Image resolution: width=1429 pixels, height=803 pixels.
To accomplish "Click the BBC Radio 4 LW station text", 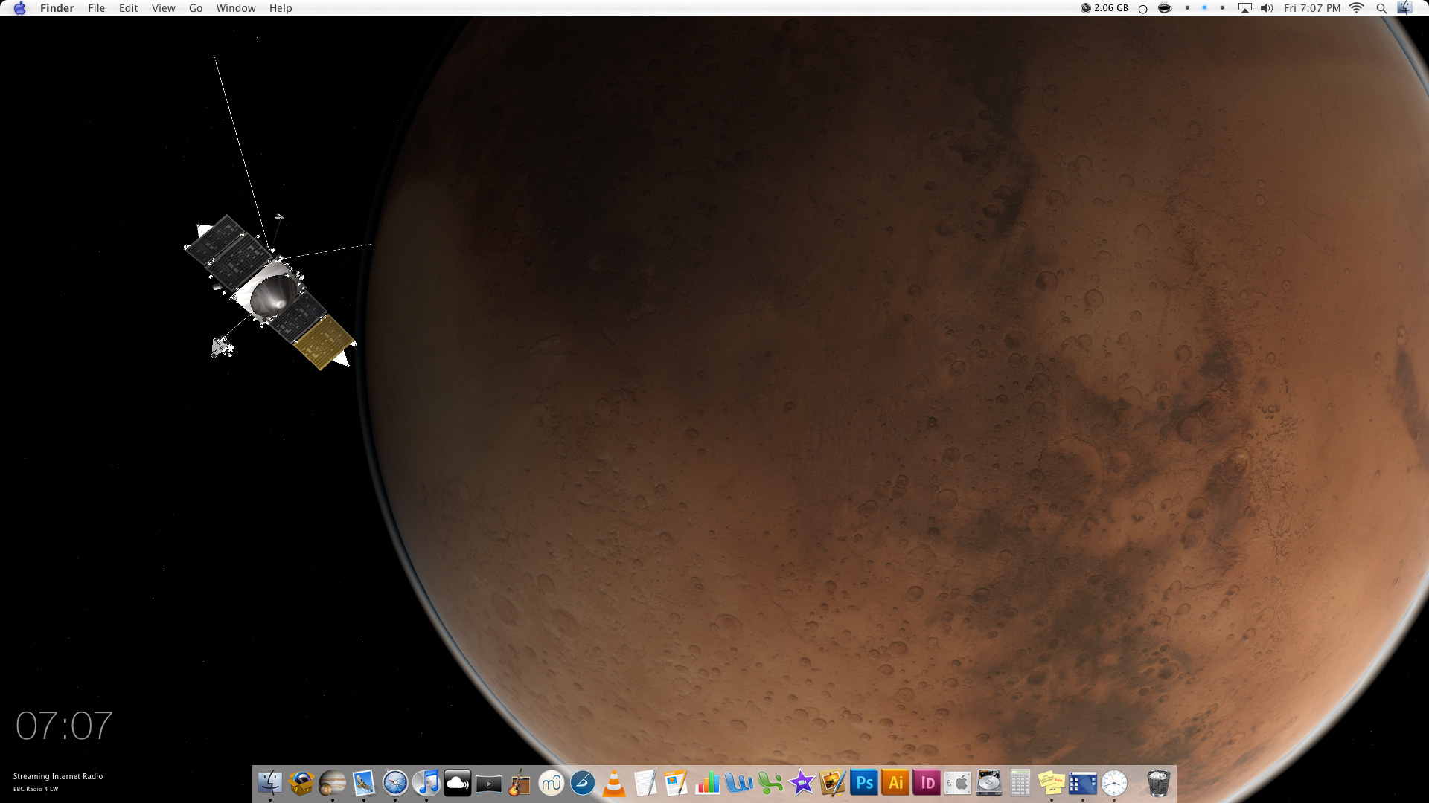I will 36,789.
